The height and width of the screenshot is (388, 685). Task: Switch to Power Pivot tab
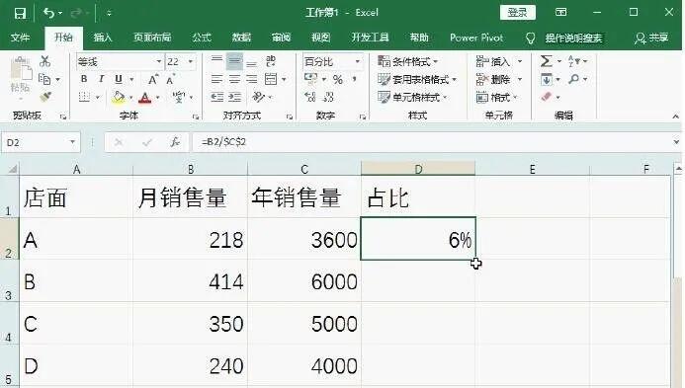(x=476, y=38)
